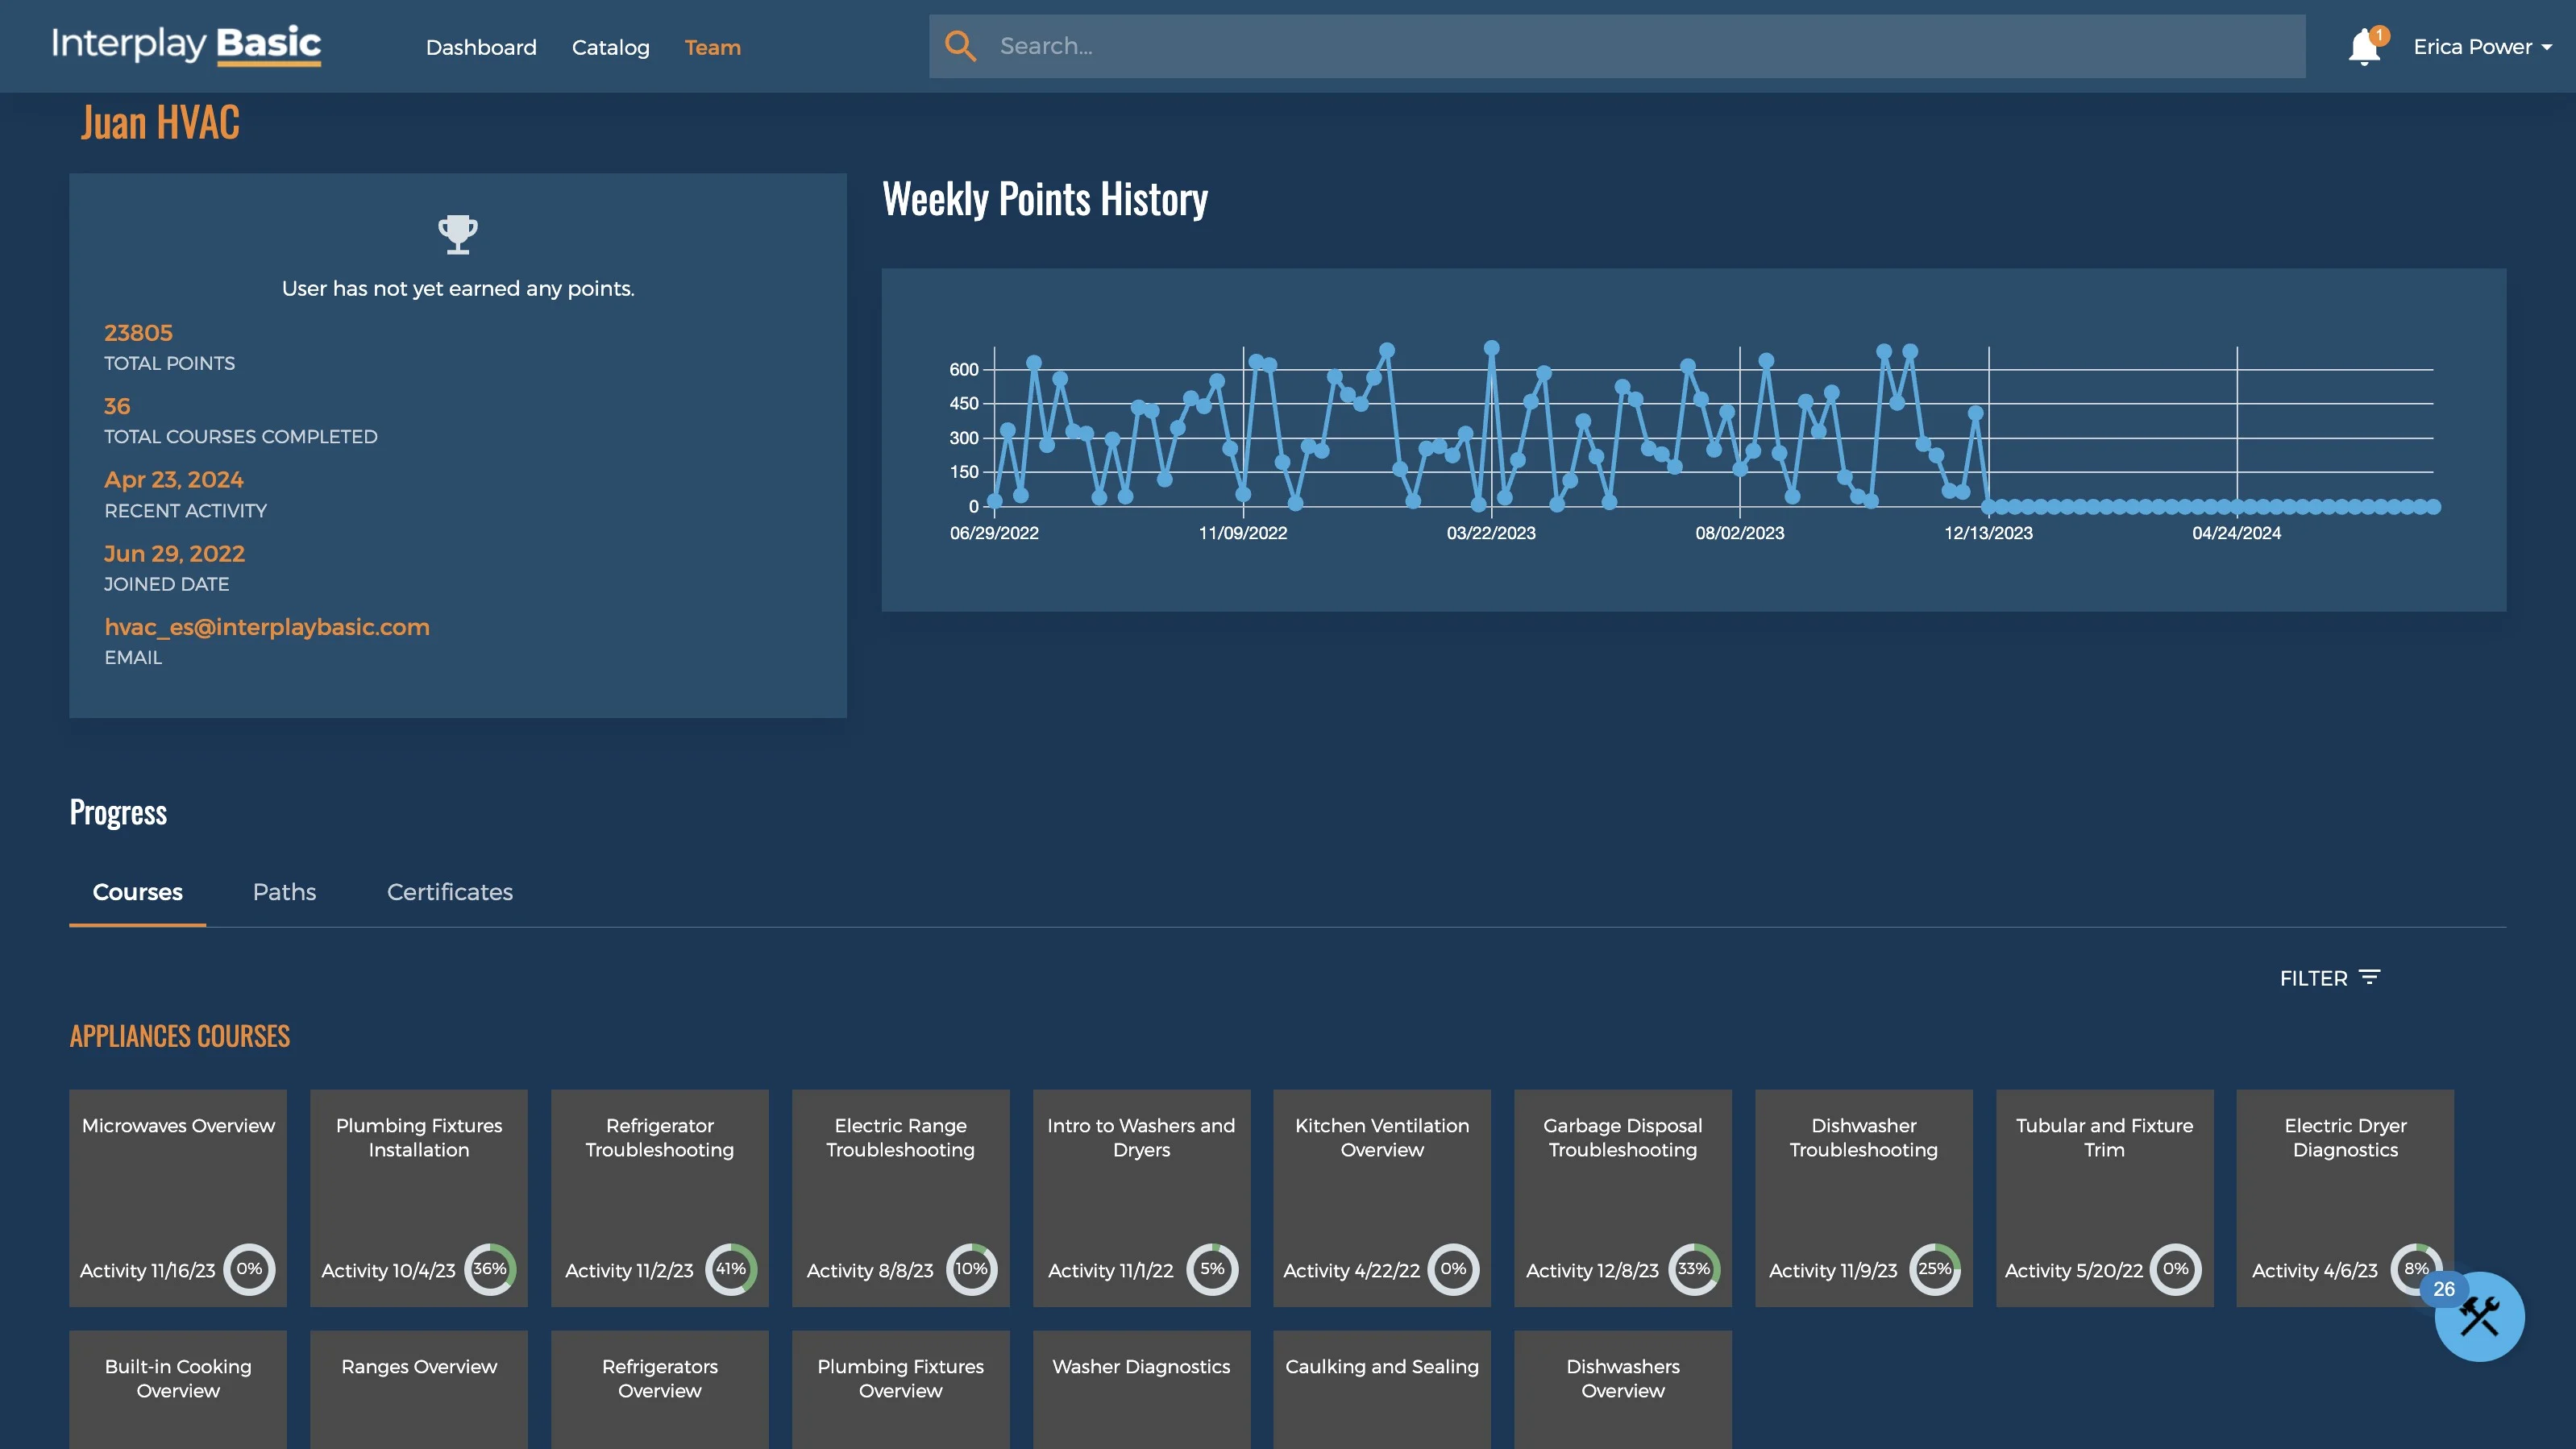Open the Catalog nav item
Screen dimensions: 2576x1449
pyautogui.click(x=610, y=47)
